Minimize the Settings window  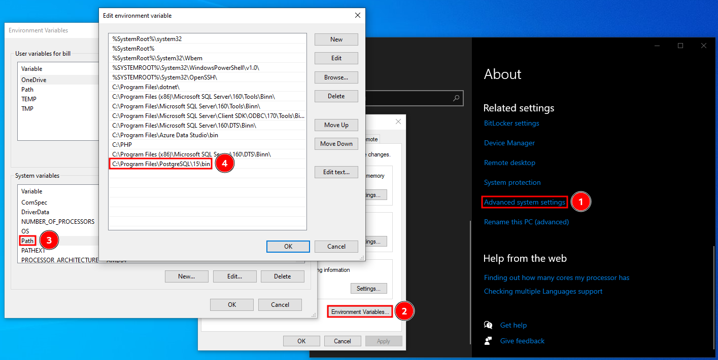657,46
